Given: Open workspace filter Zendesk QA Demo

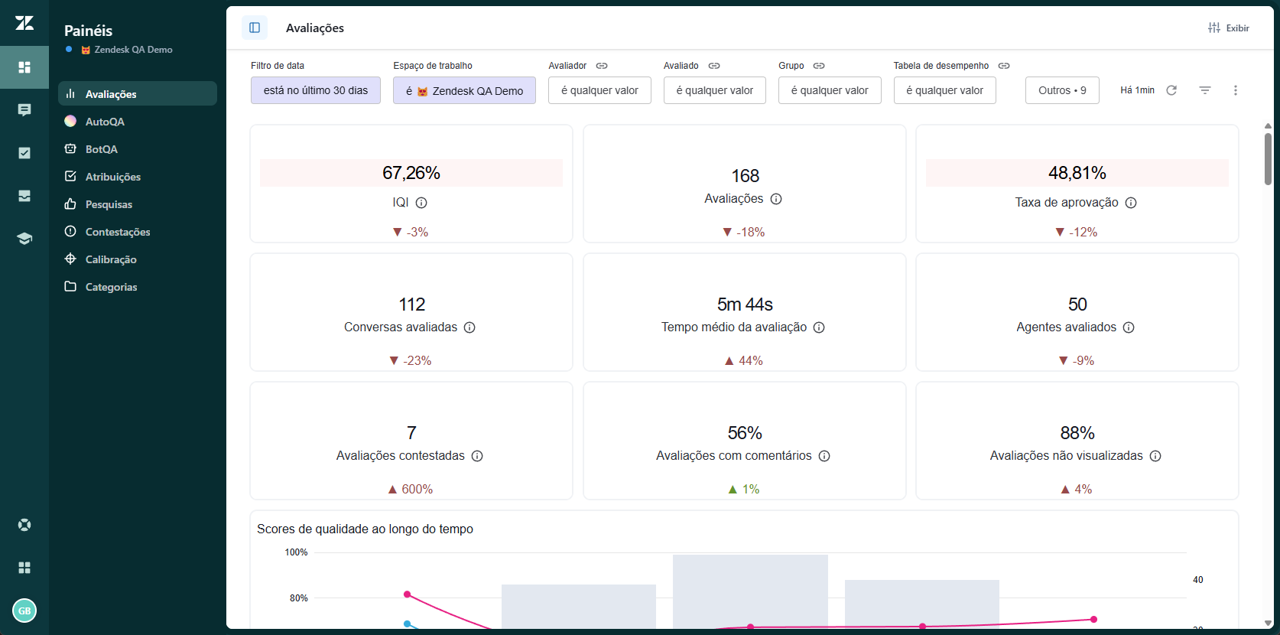Looking at the screenshot, I should pos(464,90).
